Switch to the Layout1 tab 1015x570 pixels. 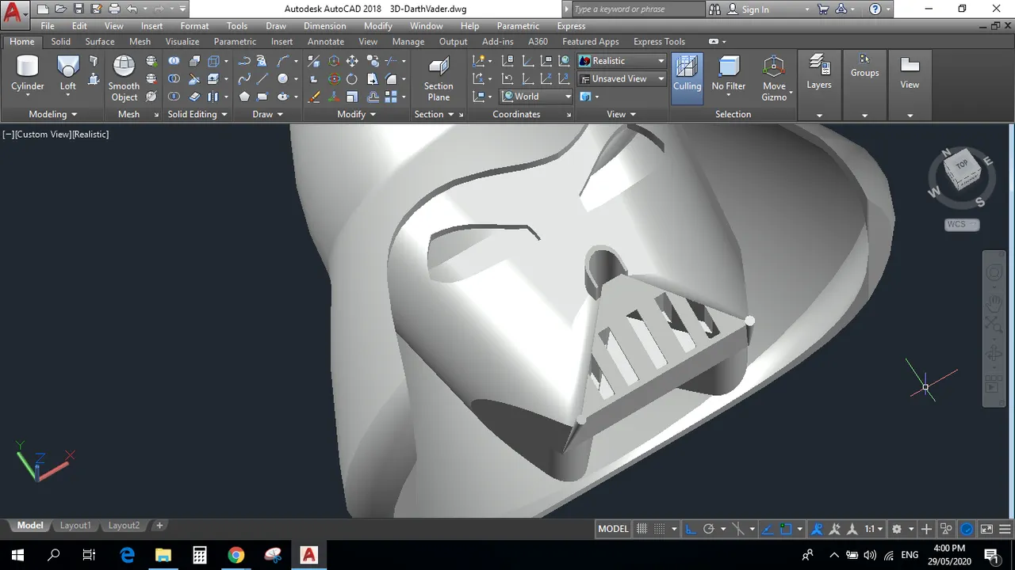click(x=75, y=526)
